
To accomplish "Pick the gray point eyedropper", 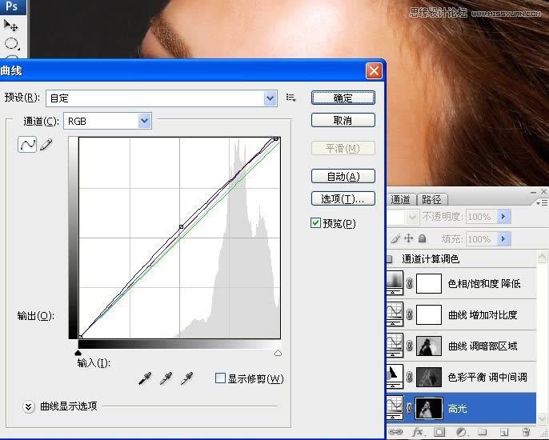I will point(166,378).
